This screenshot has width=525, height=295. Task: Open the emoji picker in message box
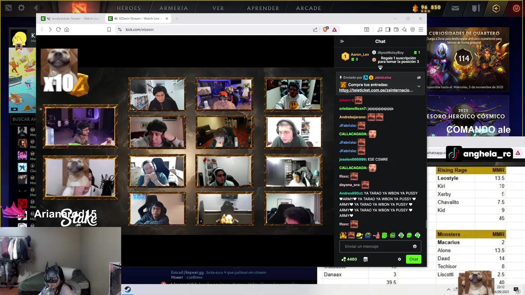(x=415, y=246)
